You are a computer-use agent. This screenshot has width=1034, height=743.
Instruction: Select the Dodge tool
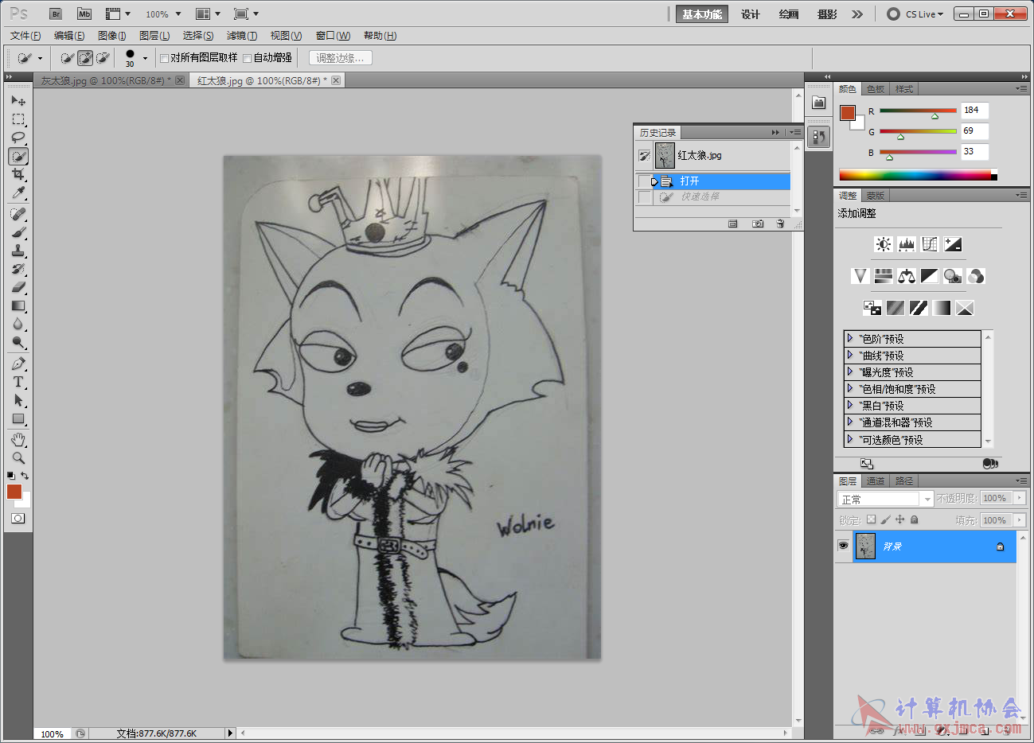(18, 343)
